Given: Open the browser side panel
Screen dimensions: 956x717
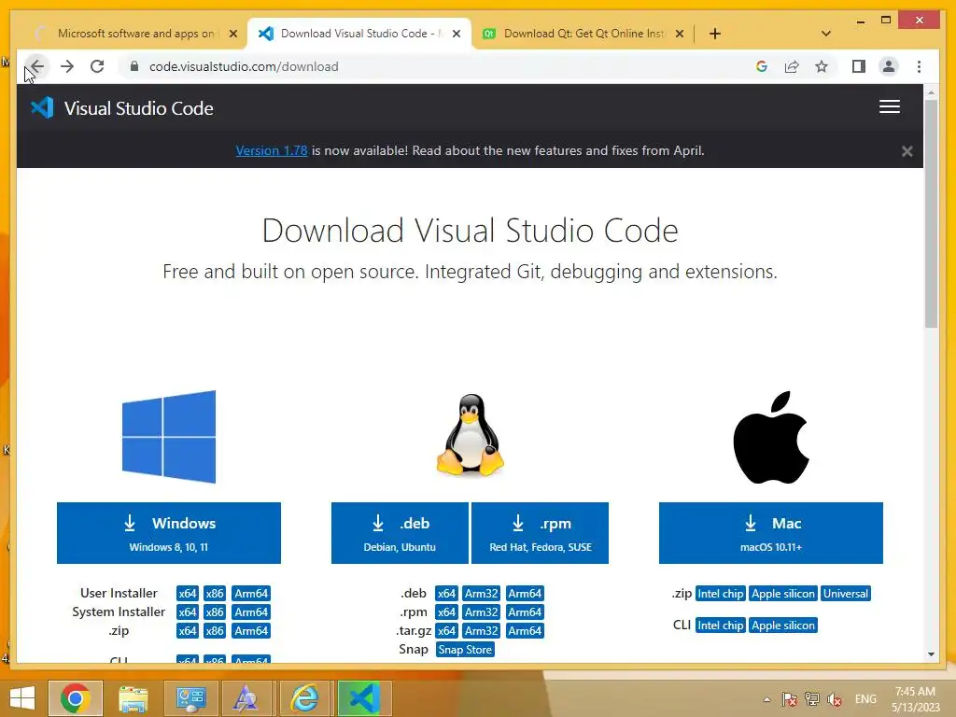Looking at the screenshot, I should click(x=859, y=66).
